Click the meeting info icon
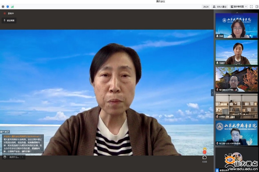 click(x=3, y=6)
